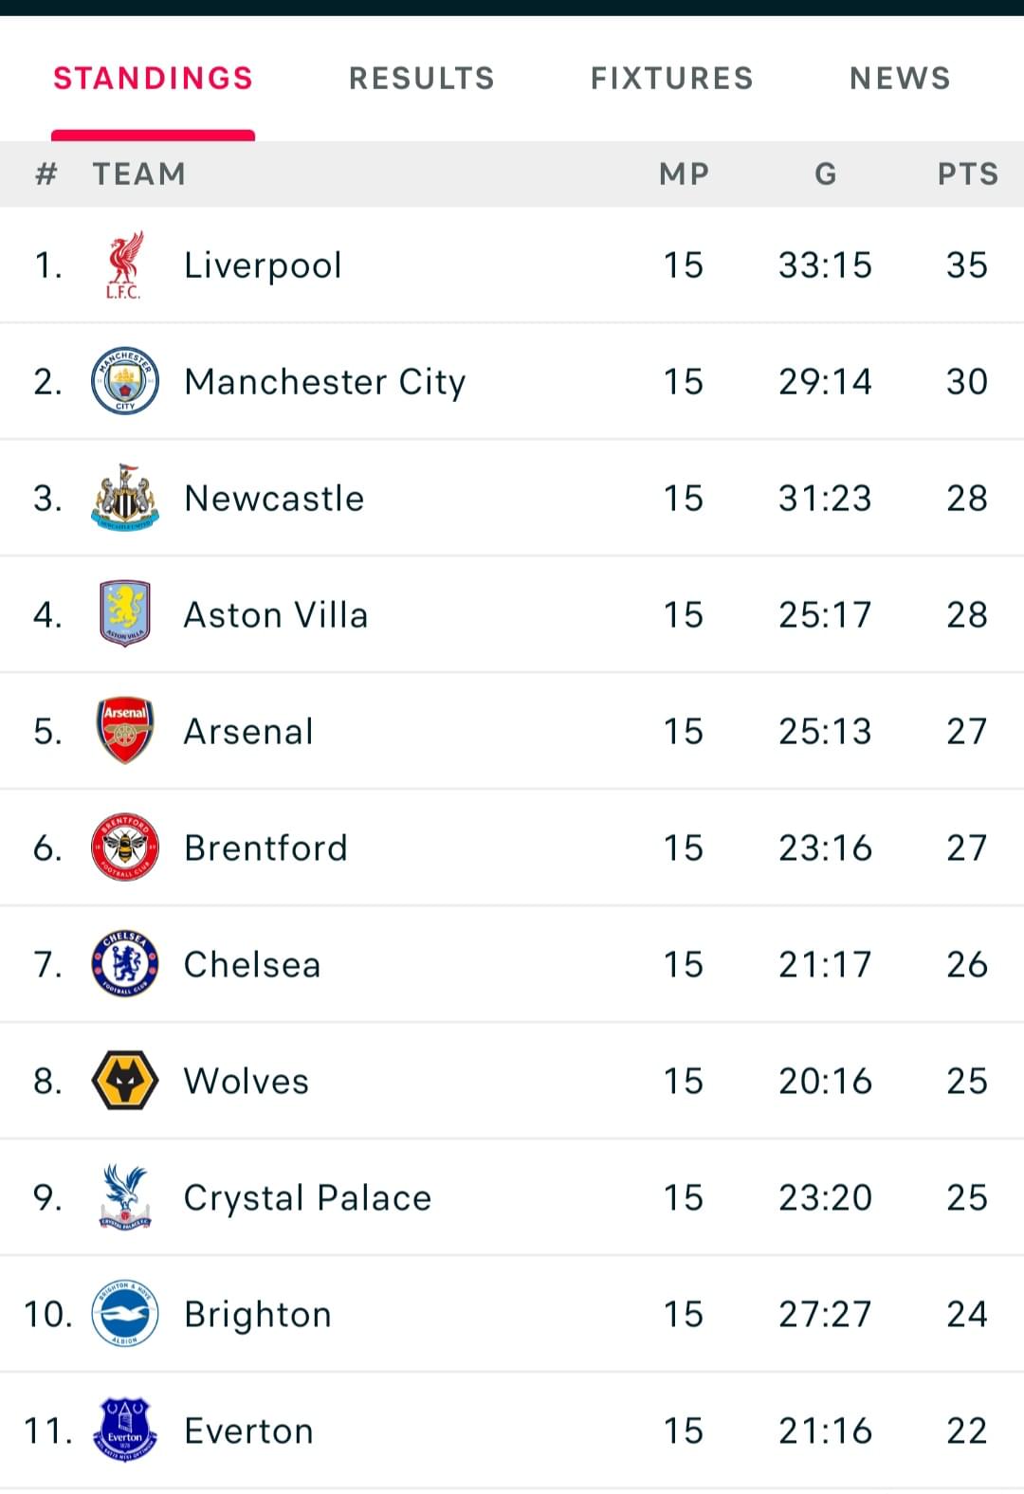The image size is (1024, 1494).
Task: Tap the Brighton seagull badge
Action: (125, 1314)
